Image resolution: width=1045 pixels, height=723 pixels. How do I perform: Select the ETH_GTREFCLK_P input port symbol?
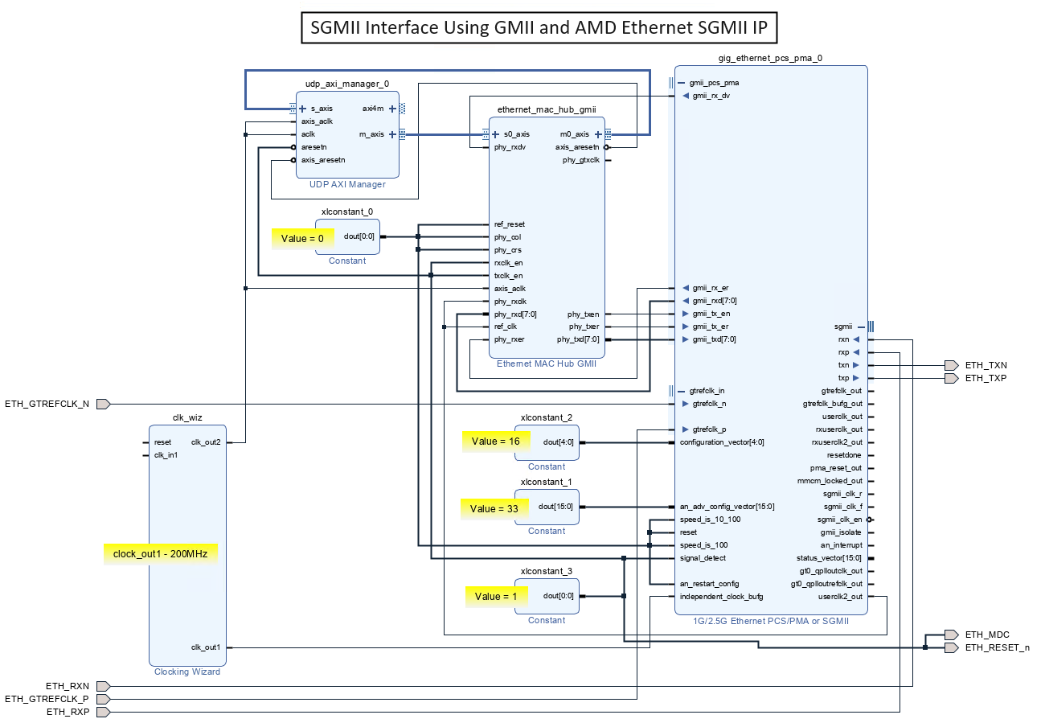pos(103,699)
